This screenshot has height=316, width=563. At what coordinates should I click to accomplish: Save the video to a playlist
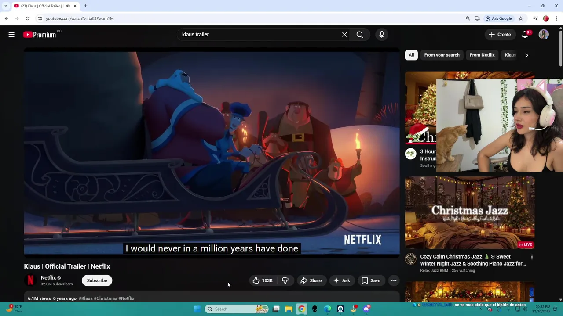[x=371, y=280]
